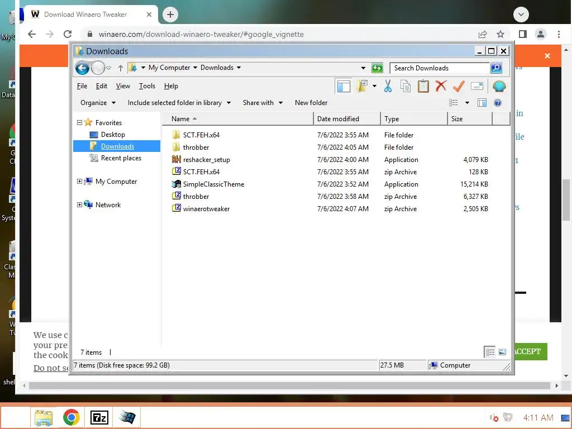
Task: Click the New folder button
Action: coord(311,103)
